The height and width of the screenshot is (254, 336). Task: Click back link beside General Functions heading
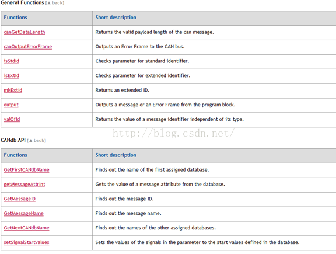point(57,3)
